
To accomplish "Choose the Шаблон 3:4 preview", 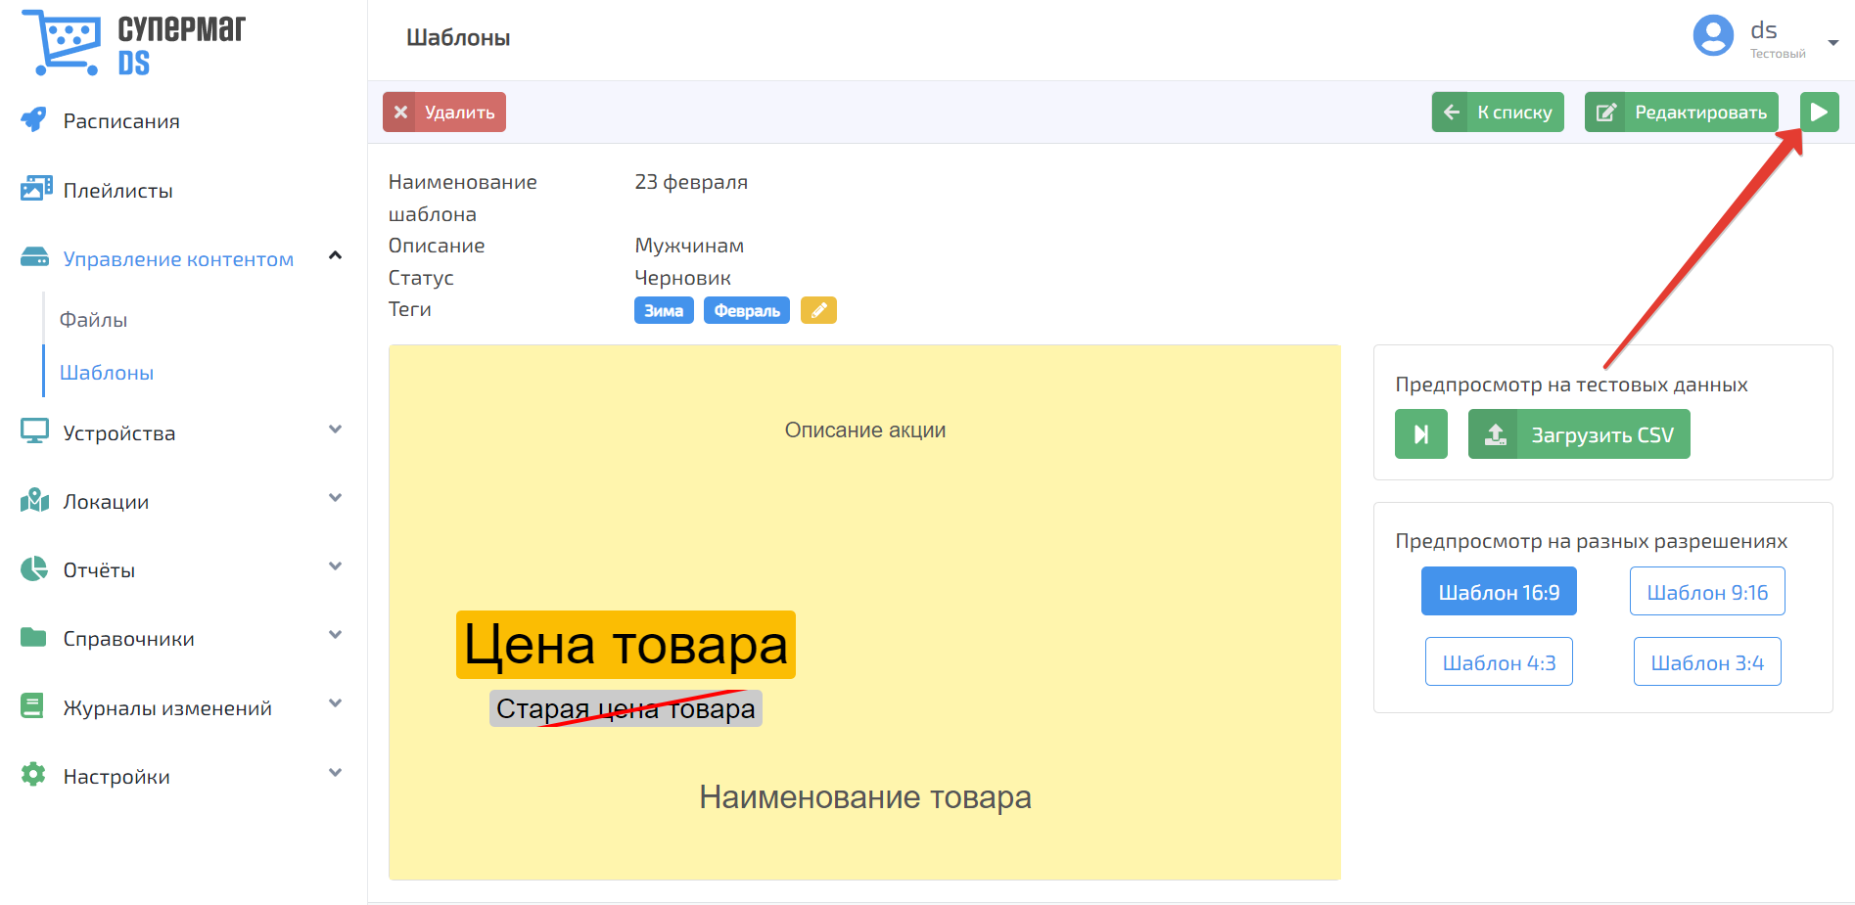I will [1706, 662].
